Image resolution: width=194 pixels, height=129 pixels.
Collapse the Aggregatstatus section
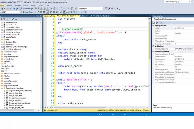[153, 26]
